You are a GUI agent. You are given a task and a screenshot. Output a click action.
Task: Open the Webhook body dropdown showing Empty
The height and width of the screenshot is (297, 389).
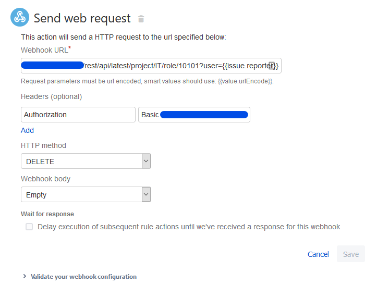(86, 195)
